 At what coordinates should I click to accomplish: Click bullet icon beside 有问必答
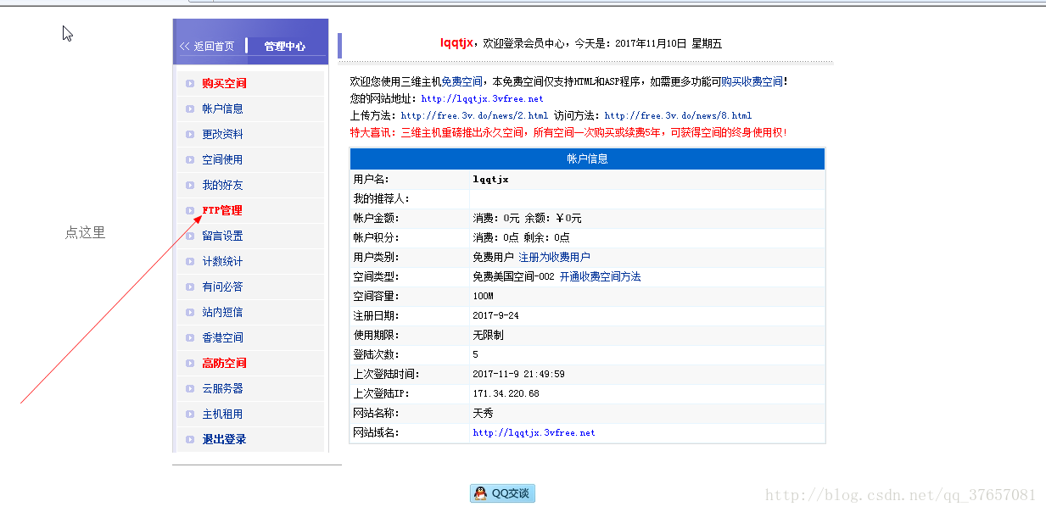tap(190, 287)
